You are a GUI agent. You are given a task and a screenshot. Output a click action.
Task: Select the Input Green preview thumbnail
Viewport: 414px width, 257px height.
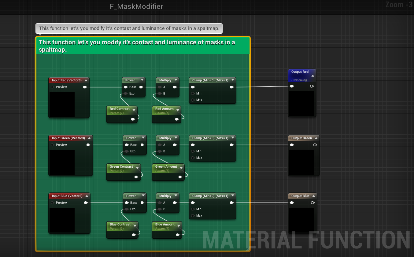tap(62, 162)
